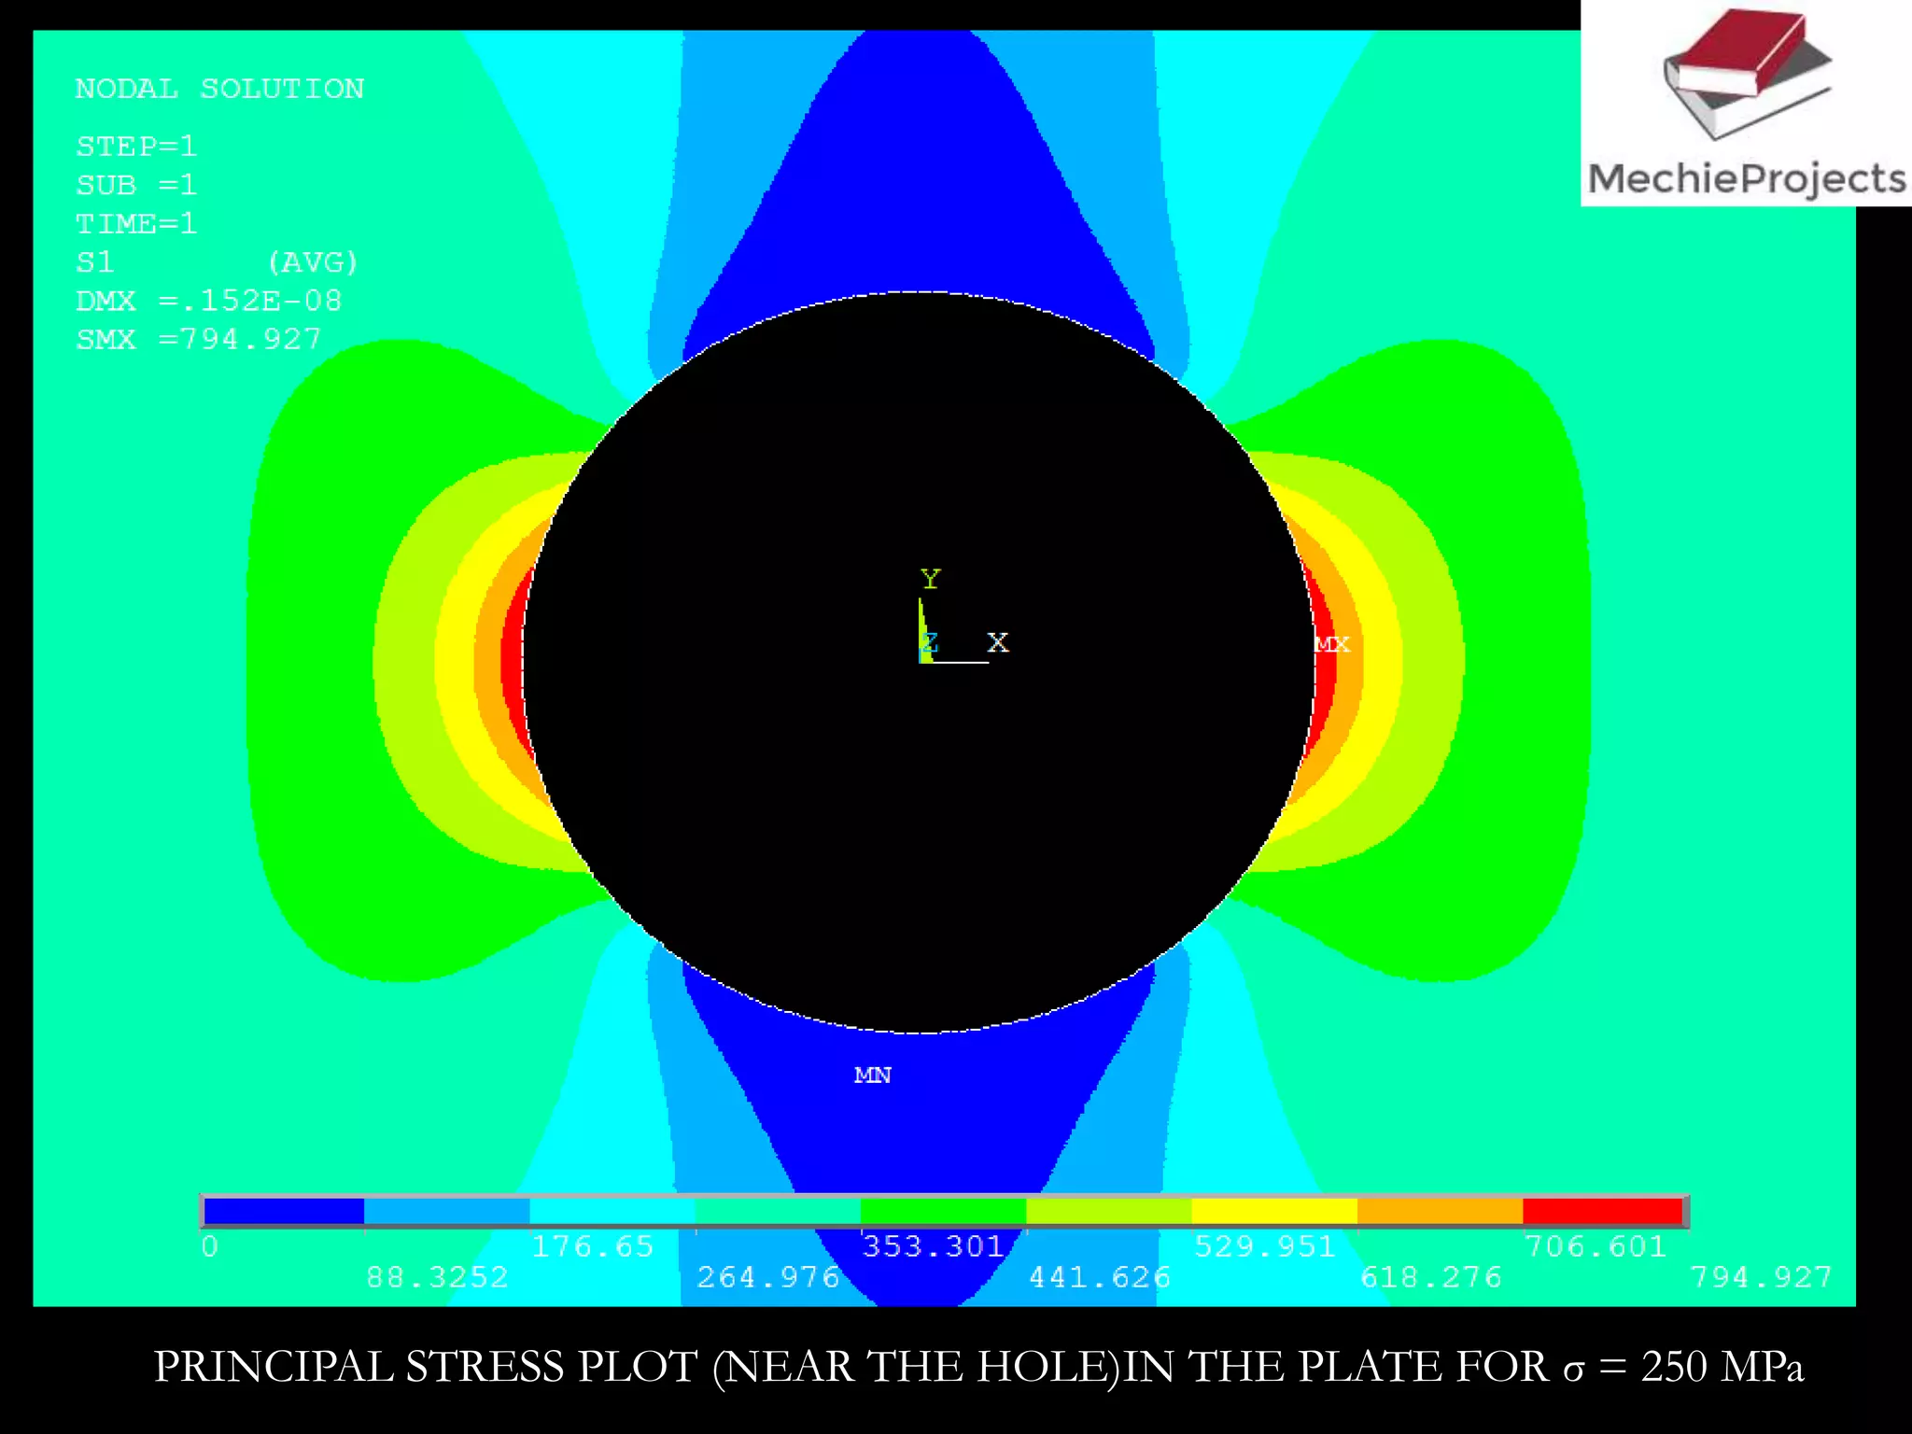Click the 706.601 legend value
Viewport: 1912px width, 1434px height.
pos(1596,1246)
